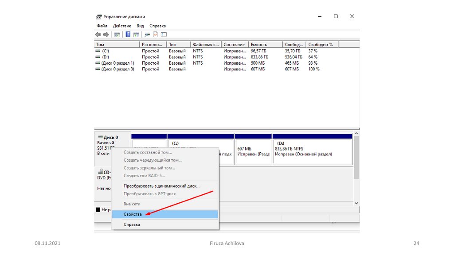Viewport: 454px width, 255px height.
Task: Click the last toolbar icon with list view
Action: click(x=164, y=35)
